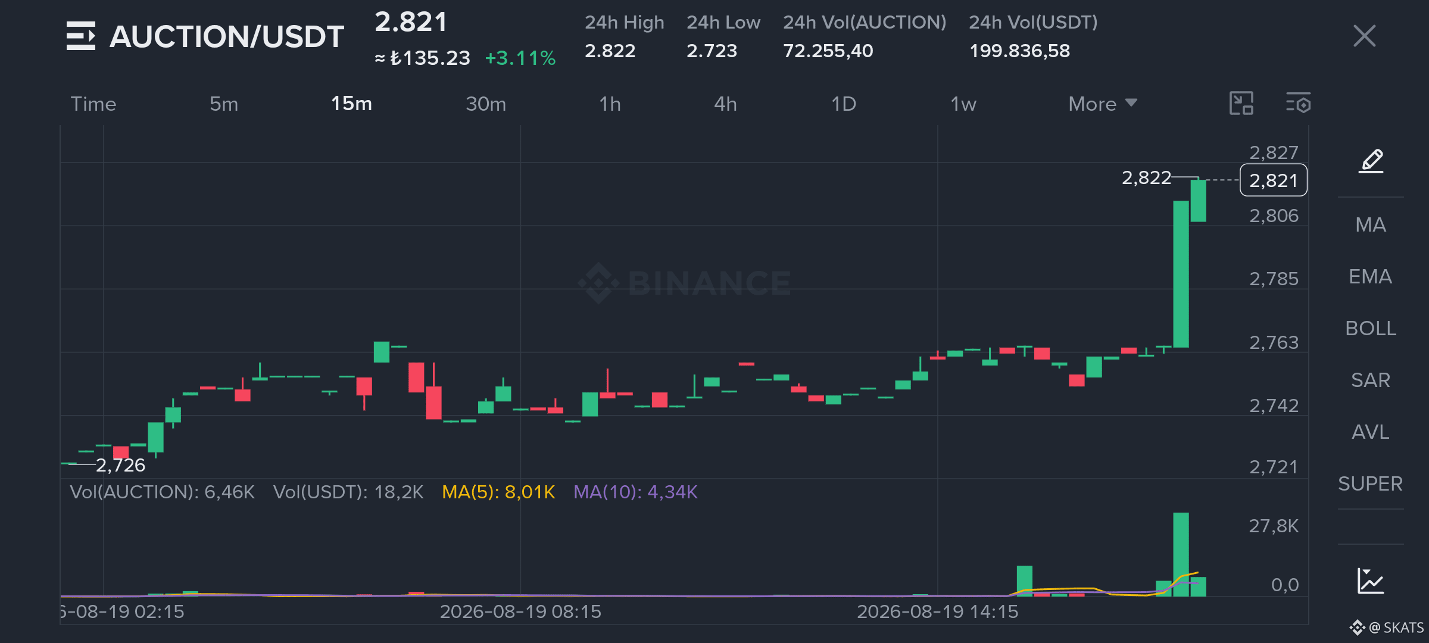Viewport: 1429px width, 643px height.
Task: Click the @ SKATS watermark handle
Action: tap(1396, 628)
